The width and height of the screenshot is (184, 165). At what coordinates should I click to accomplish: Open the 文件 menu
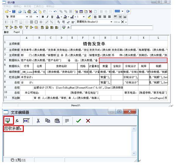pos(7,6)
